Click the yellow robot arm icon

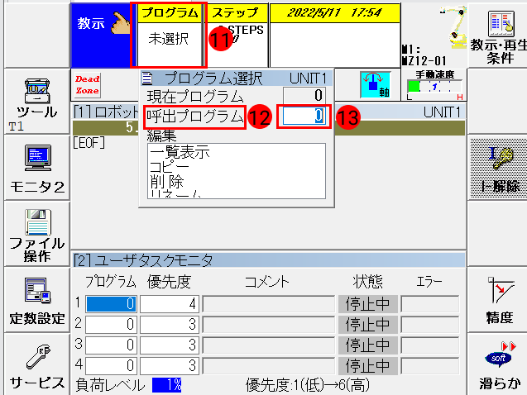(454, 26)
